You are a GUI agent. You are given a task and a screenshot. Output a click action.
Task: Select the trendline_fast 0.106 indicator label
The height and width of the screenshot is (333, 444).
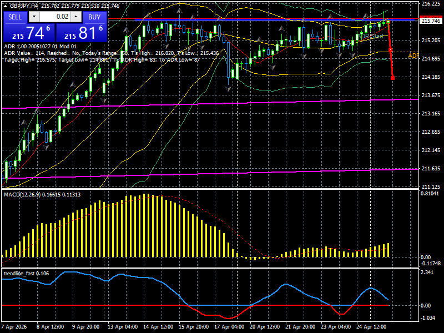[x=26, y=274]
